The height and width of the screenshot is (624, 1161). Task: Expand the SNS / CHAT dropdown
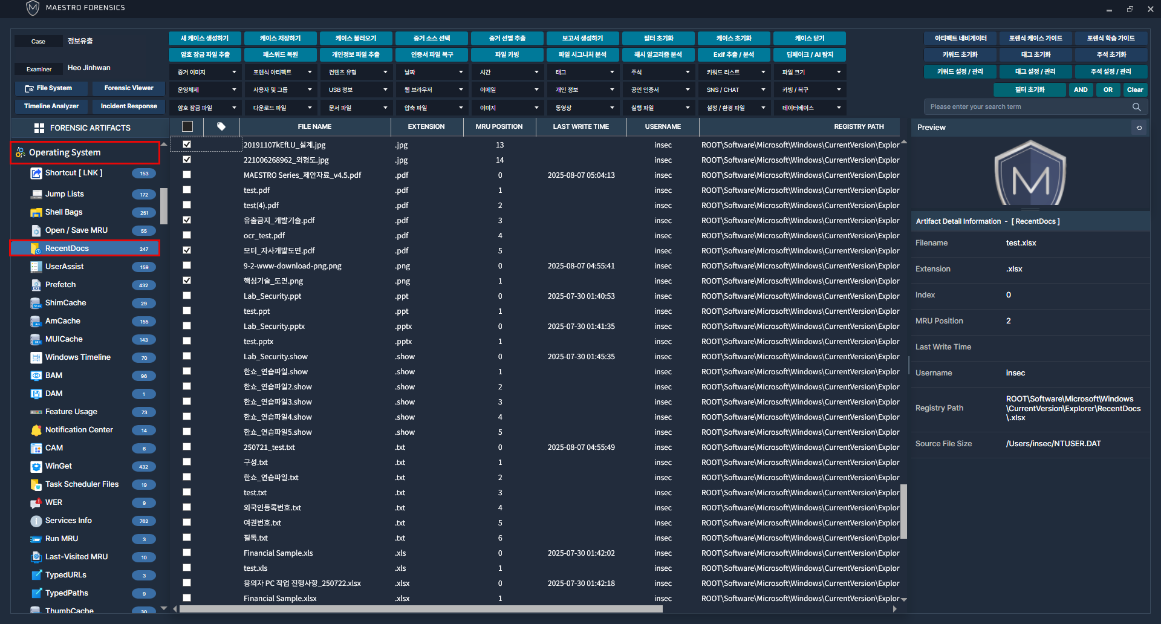735,90
